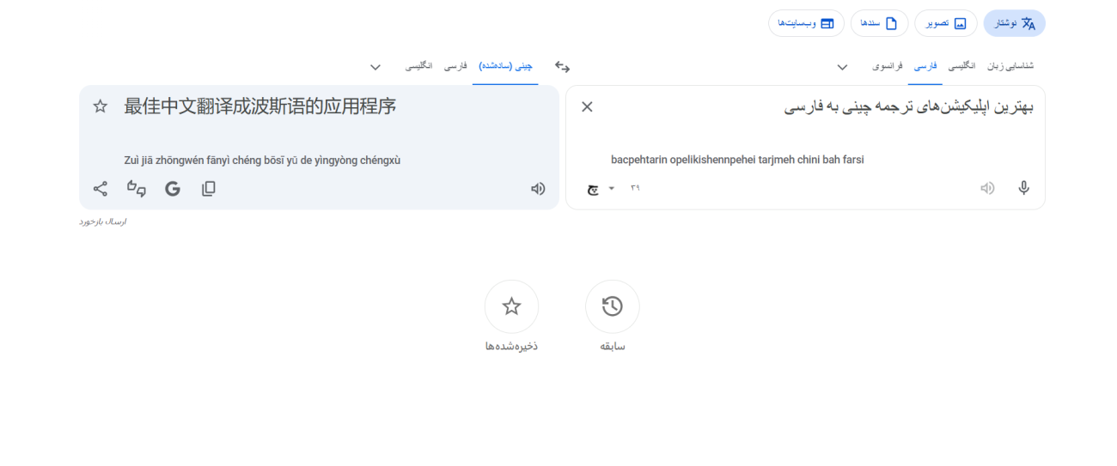This screenshot has width=1117, height=466.
Task: Share the translation
Action: pos(101,189)
